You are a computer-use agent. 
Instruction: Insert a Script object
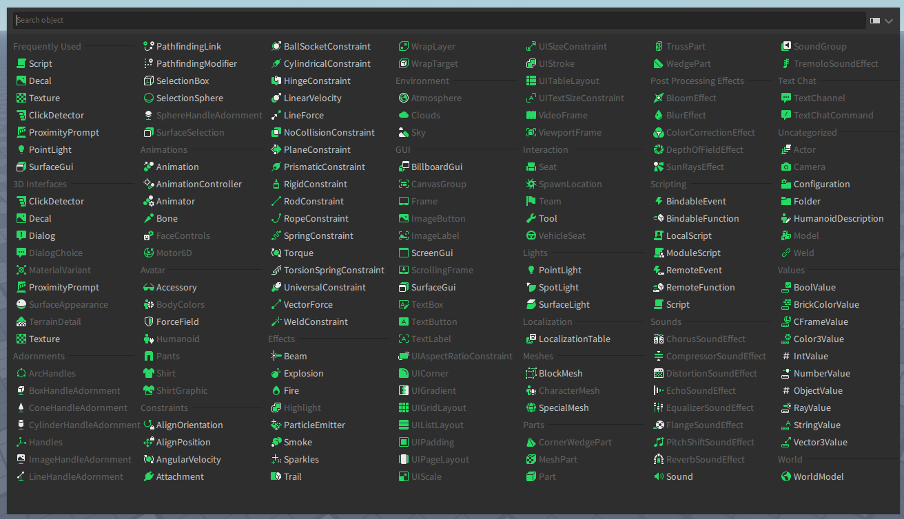pyautogui.click(x=39, y=63)
